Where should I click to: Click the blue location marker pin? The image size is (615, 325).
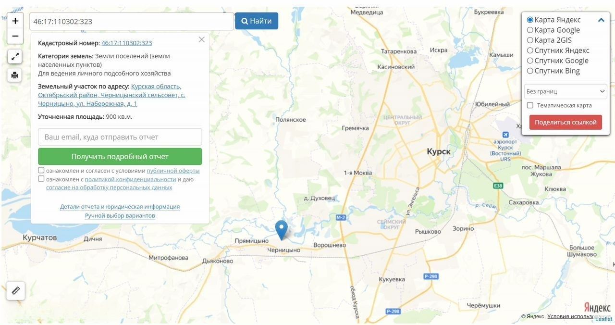coord(281,230)
